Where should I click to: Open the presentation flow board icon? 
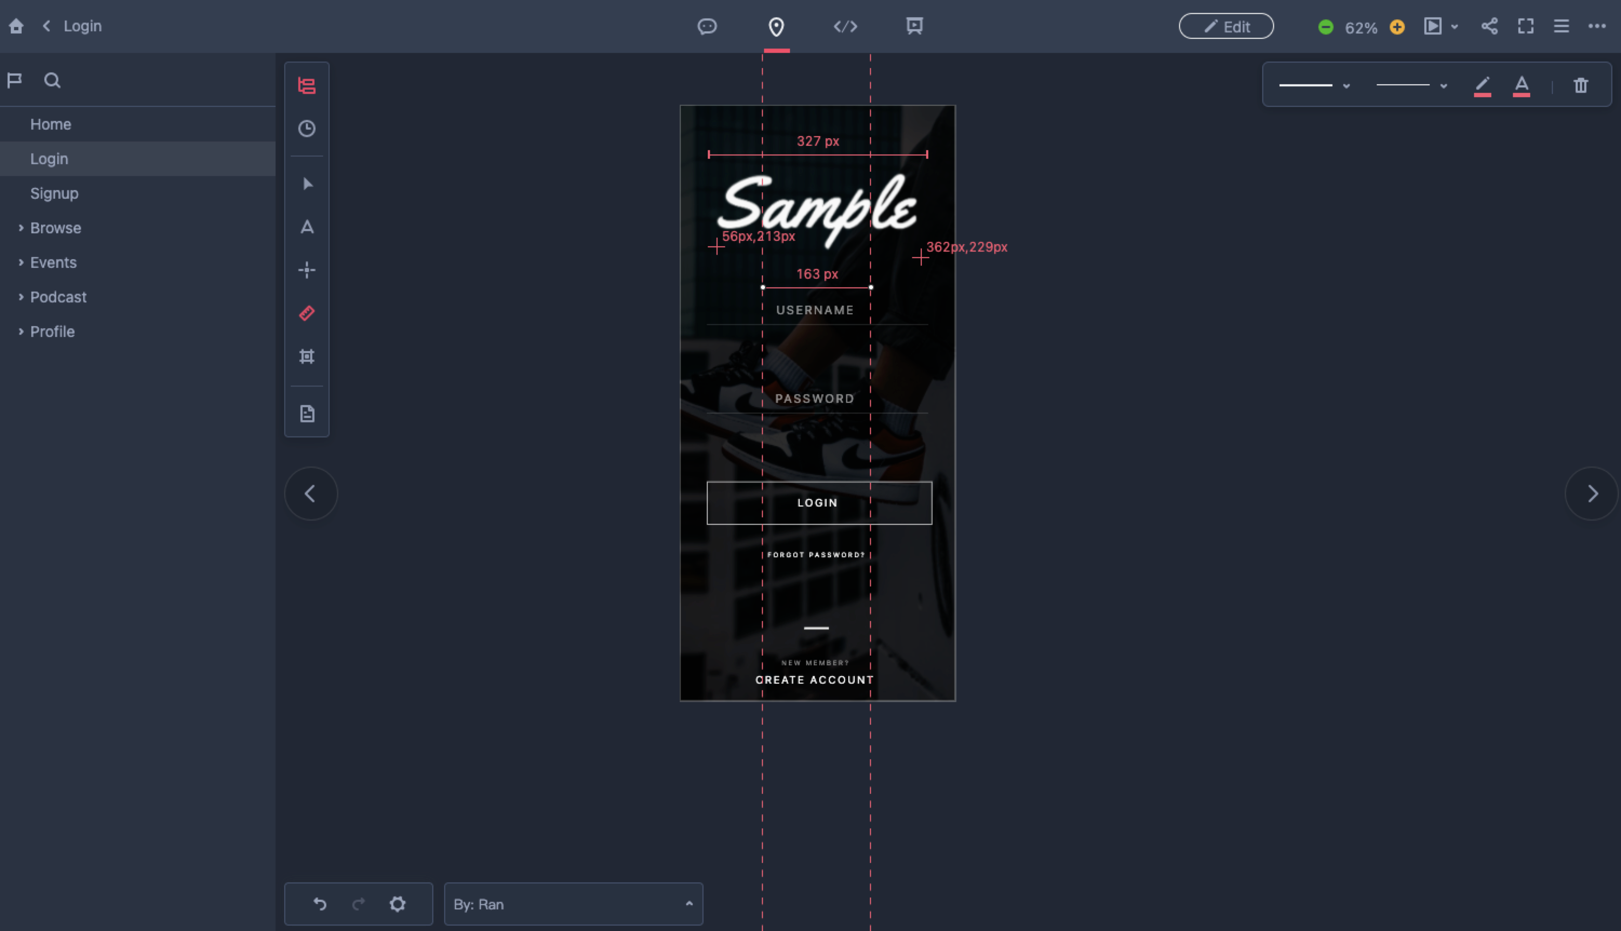tap(914, 26)
